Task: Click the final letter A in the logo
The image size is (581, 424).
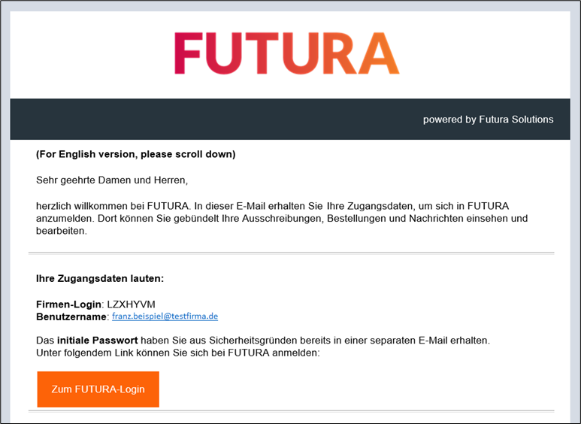Action: coord(377,53)
